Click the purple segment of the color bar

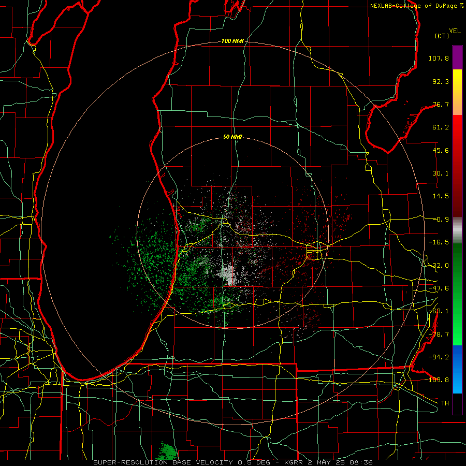point(457,57)
